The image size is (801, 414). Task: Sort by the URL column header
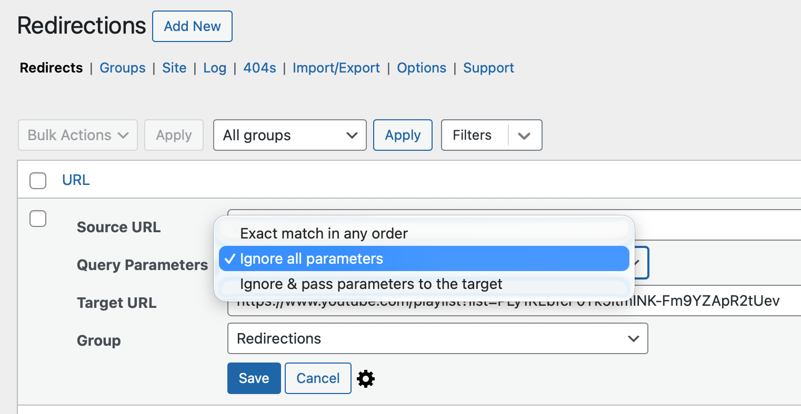click(76, 180)
